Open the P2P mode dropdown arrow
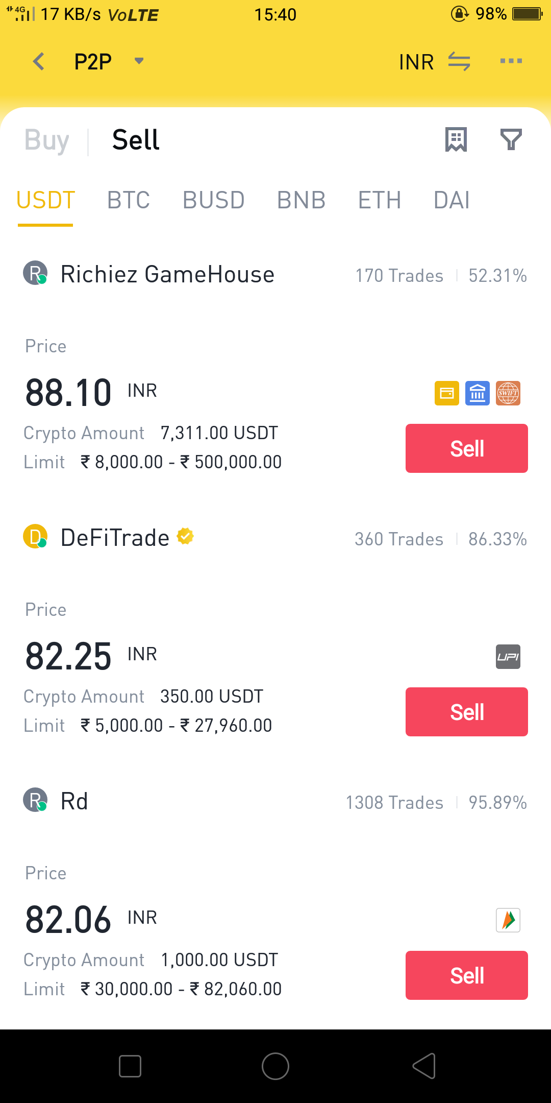 (x=139, y=61)
